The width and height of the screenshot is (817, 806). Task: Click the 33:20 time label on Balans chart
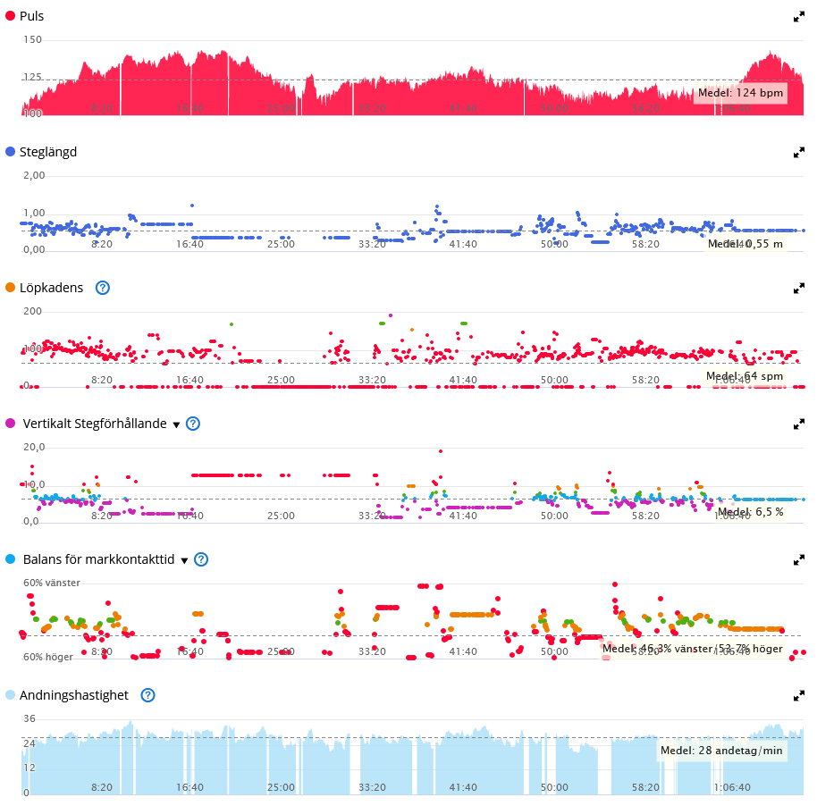click(x=372, y=651)
